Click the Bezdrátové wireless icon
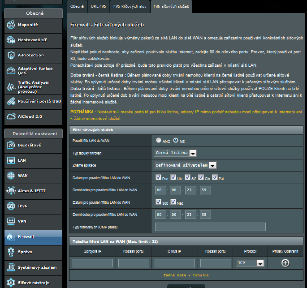 11,145
